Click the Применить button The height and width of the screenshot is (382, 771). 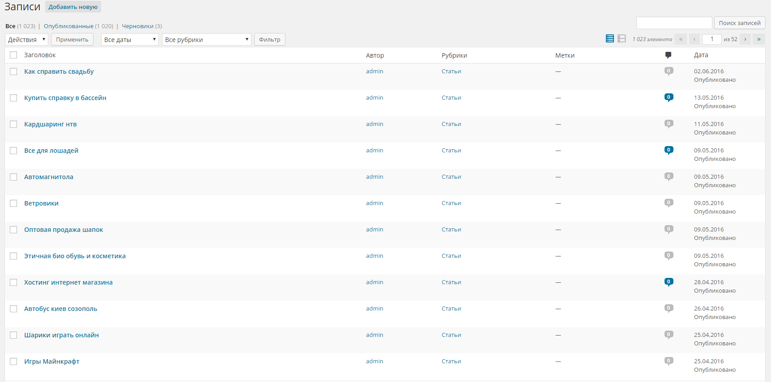(72, 39)
